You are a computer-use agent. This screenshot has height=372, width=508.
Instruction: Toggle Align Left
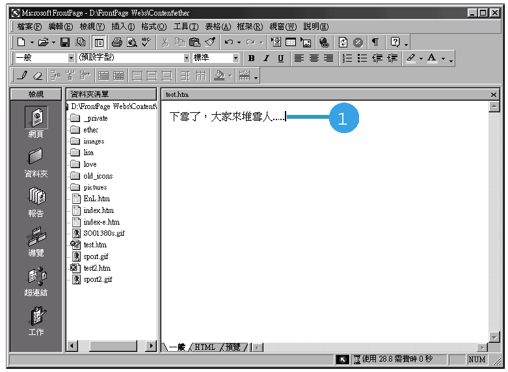pyautogui.click(x=299, y=58)
